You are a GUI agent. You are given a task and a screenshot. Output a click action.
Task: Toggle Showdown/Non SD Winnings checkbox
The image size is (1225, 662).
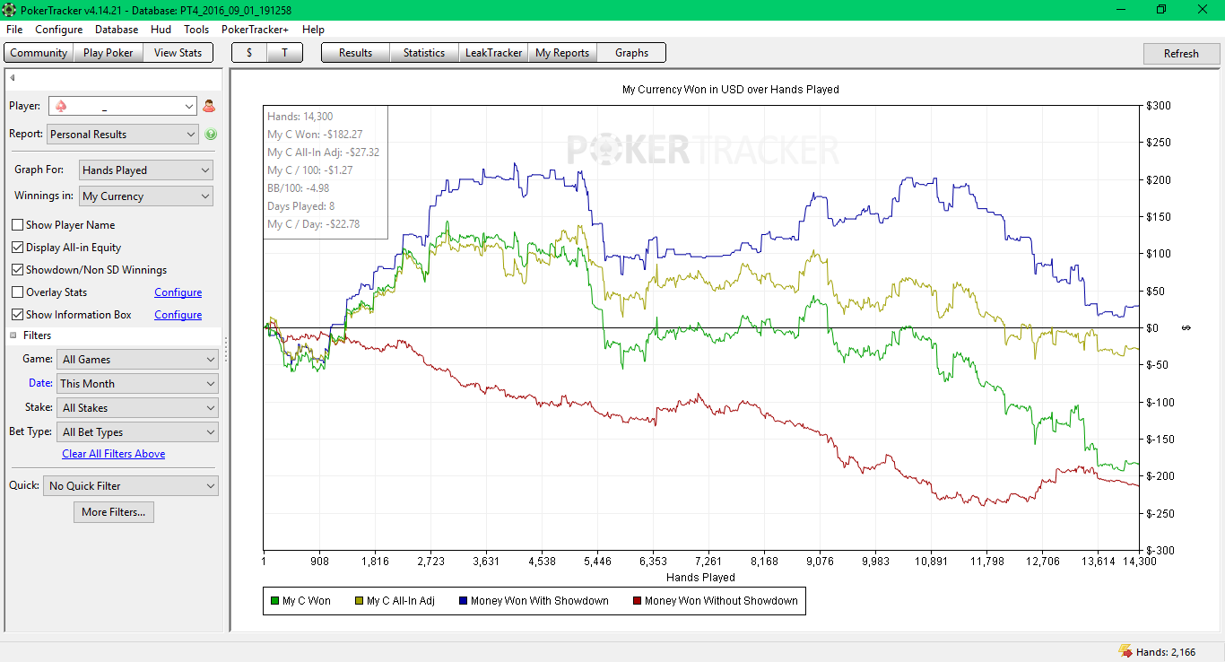click(18, 270)
